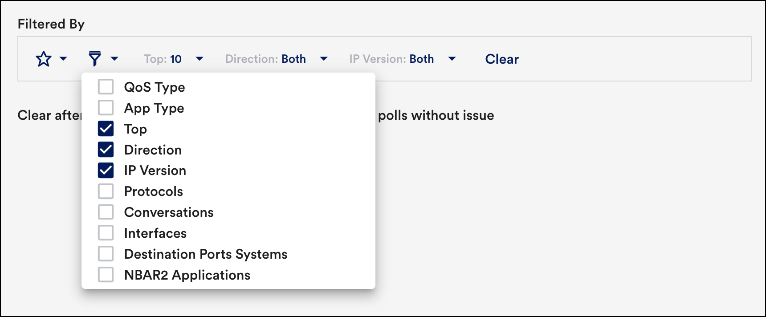
Task: Turn on NBAR2 Applications filter
Action: [106, 275]
